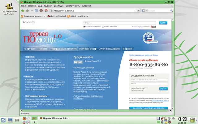Open the Справка menu in menu bar
Viewport: 198px width, 124px height.
click(x=87, y=6)
